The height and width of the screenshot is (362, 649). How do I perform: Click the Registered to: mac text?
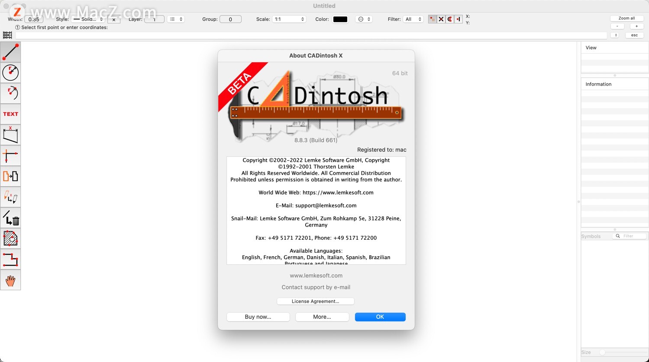(382, 150)
